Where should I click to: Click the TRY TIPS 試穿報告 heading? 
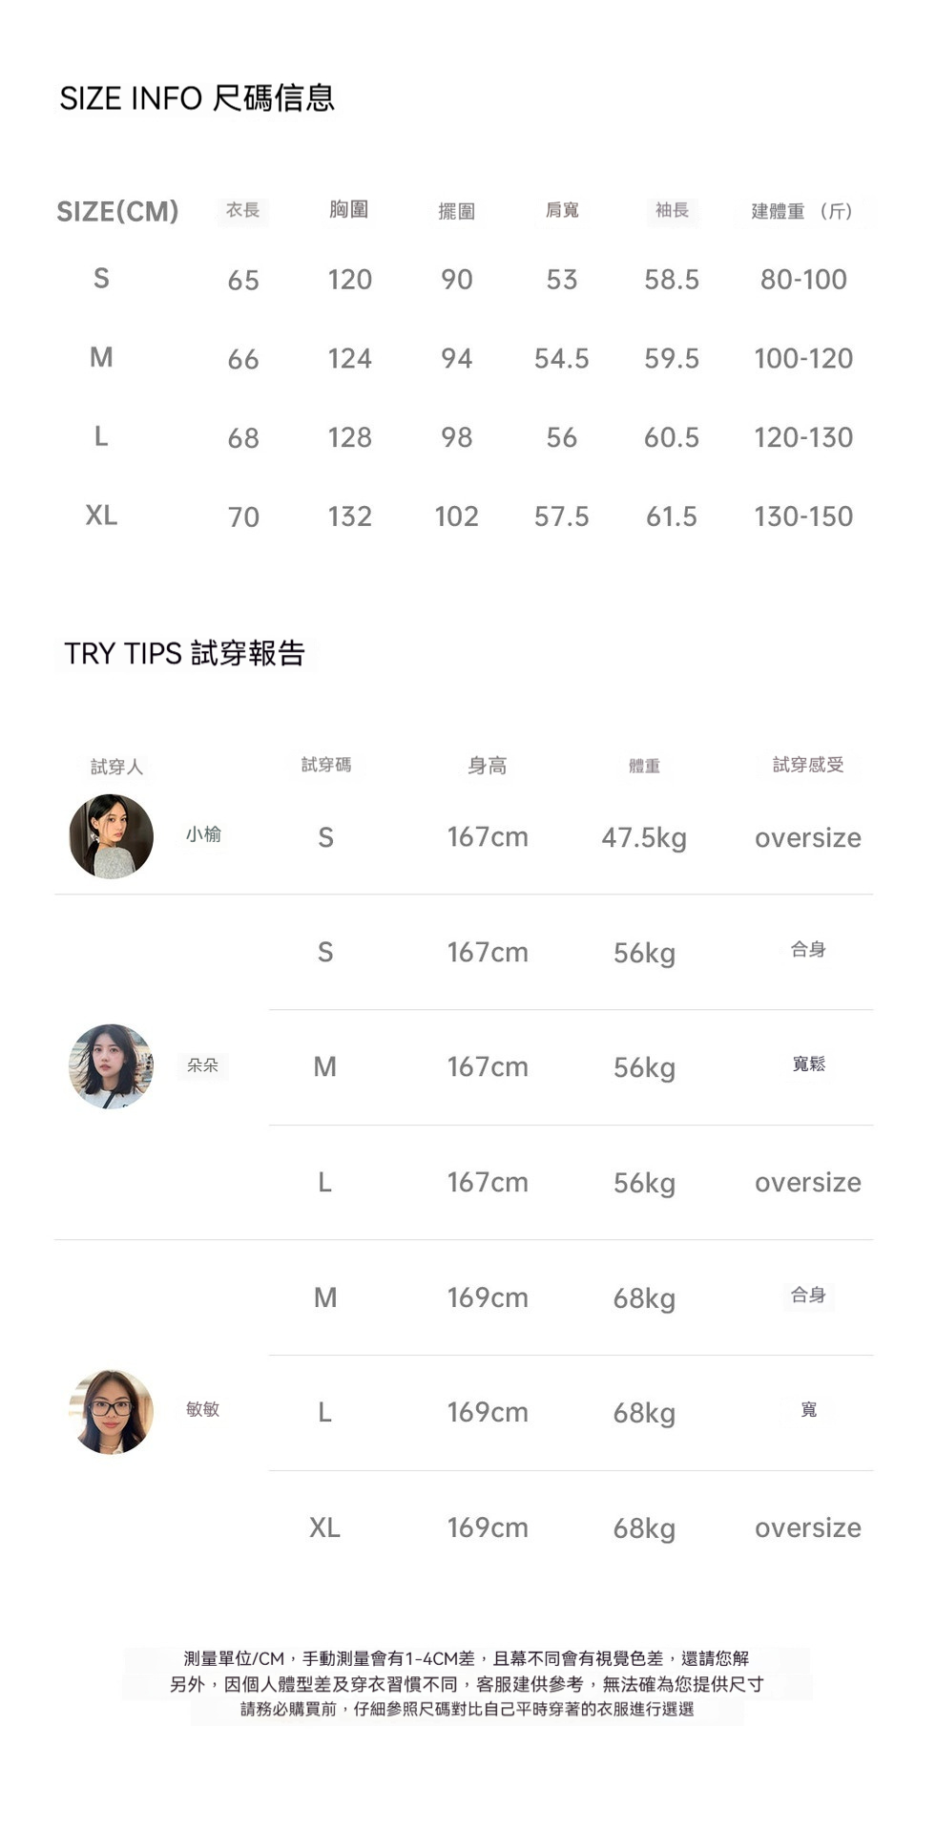pyautogui.click(x=184, y=654)
